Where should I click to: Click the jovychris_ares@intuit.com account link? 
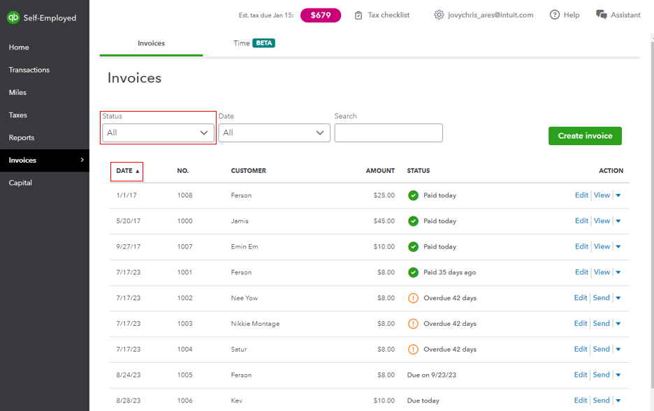pyautogui.click(x=490, y=15)
